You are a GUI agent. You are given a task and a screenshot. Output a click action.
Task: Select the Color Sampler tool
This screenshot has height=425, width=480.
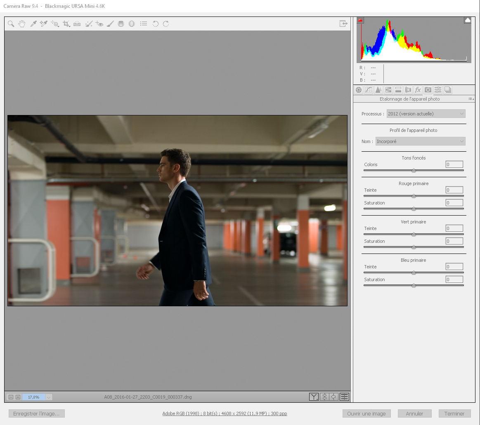[x=44, y=24]
